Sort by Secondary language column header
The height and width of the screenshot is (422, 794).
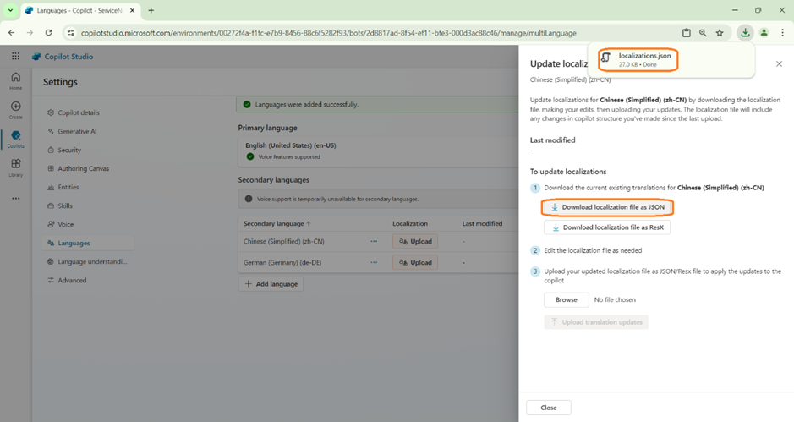275,223
